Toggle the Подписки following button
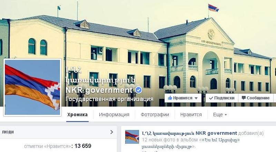 tap(222, 98)
